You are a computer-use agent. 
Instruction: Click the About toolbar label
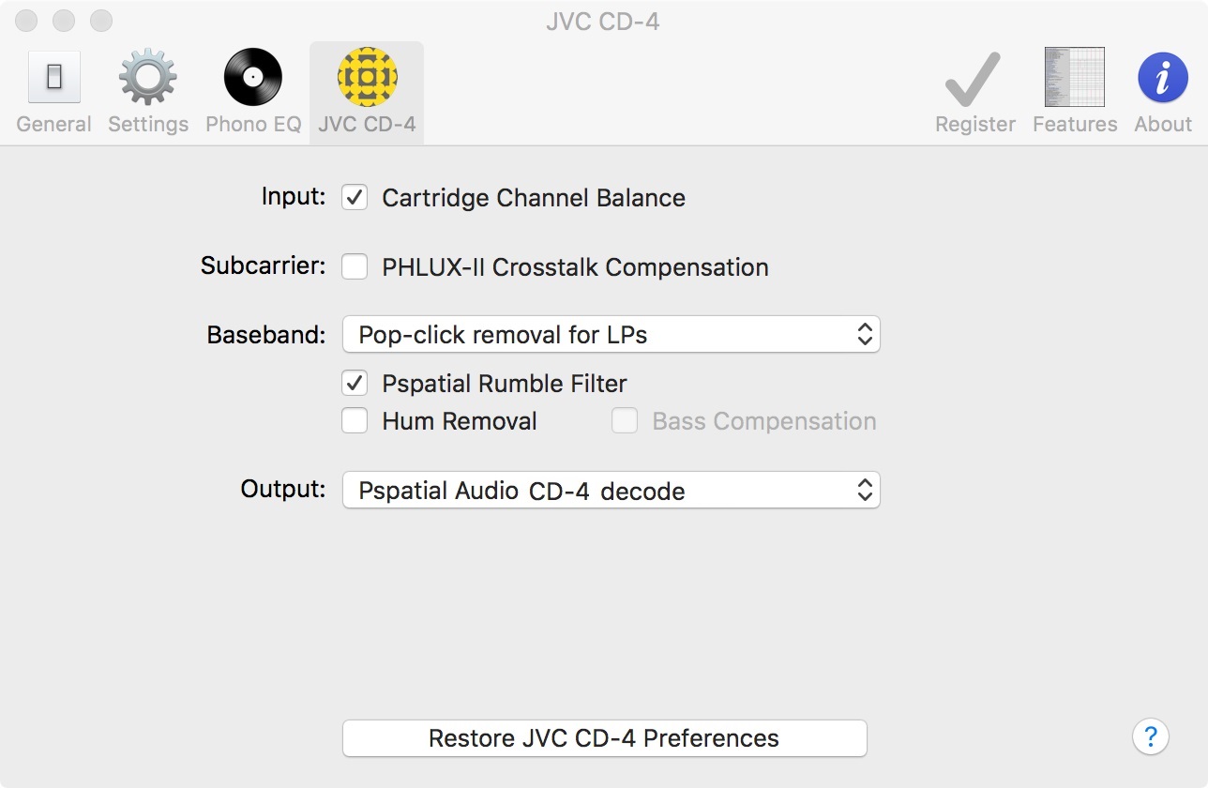[1163, 124]
